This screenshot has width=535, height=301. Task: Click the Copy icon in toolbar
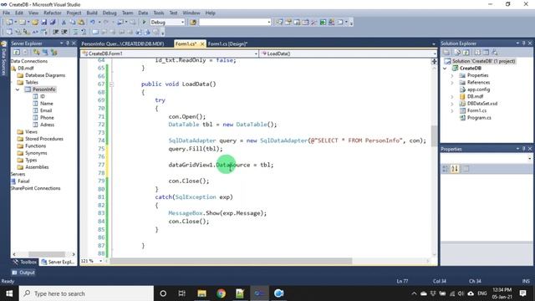click(73, 23)
